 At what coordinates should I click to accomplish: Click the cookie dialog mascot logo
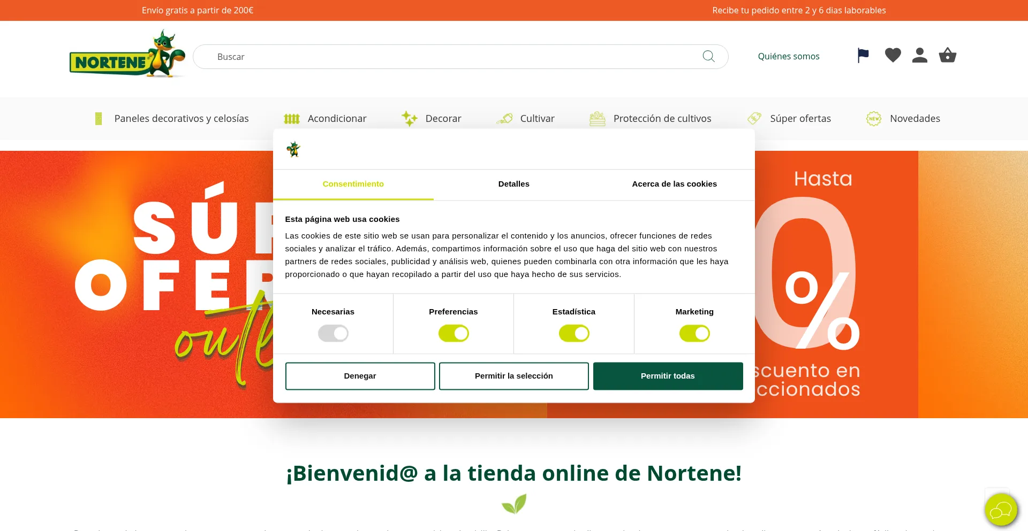click(293, 149)
